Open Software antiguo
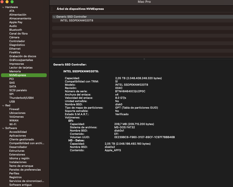233x187 pixels. [x=20, y=185]
